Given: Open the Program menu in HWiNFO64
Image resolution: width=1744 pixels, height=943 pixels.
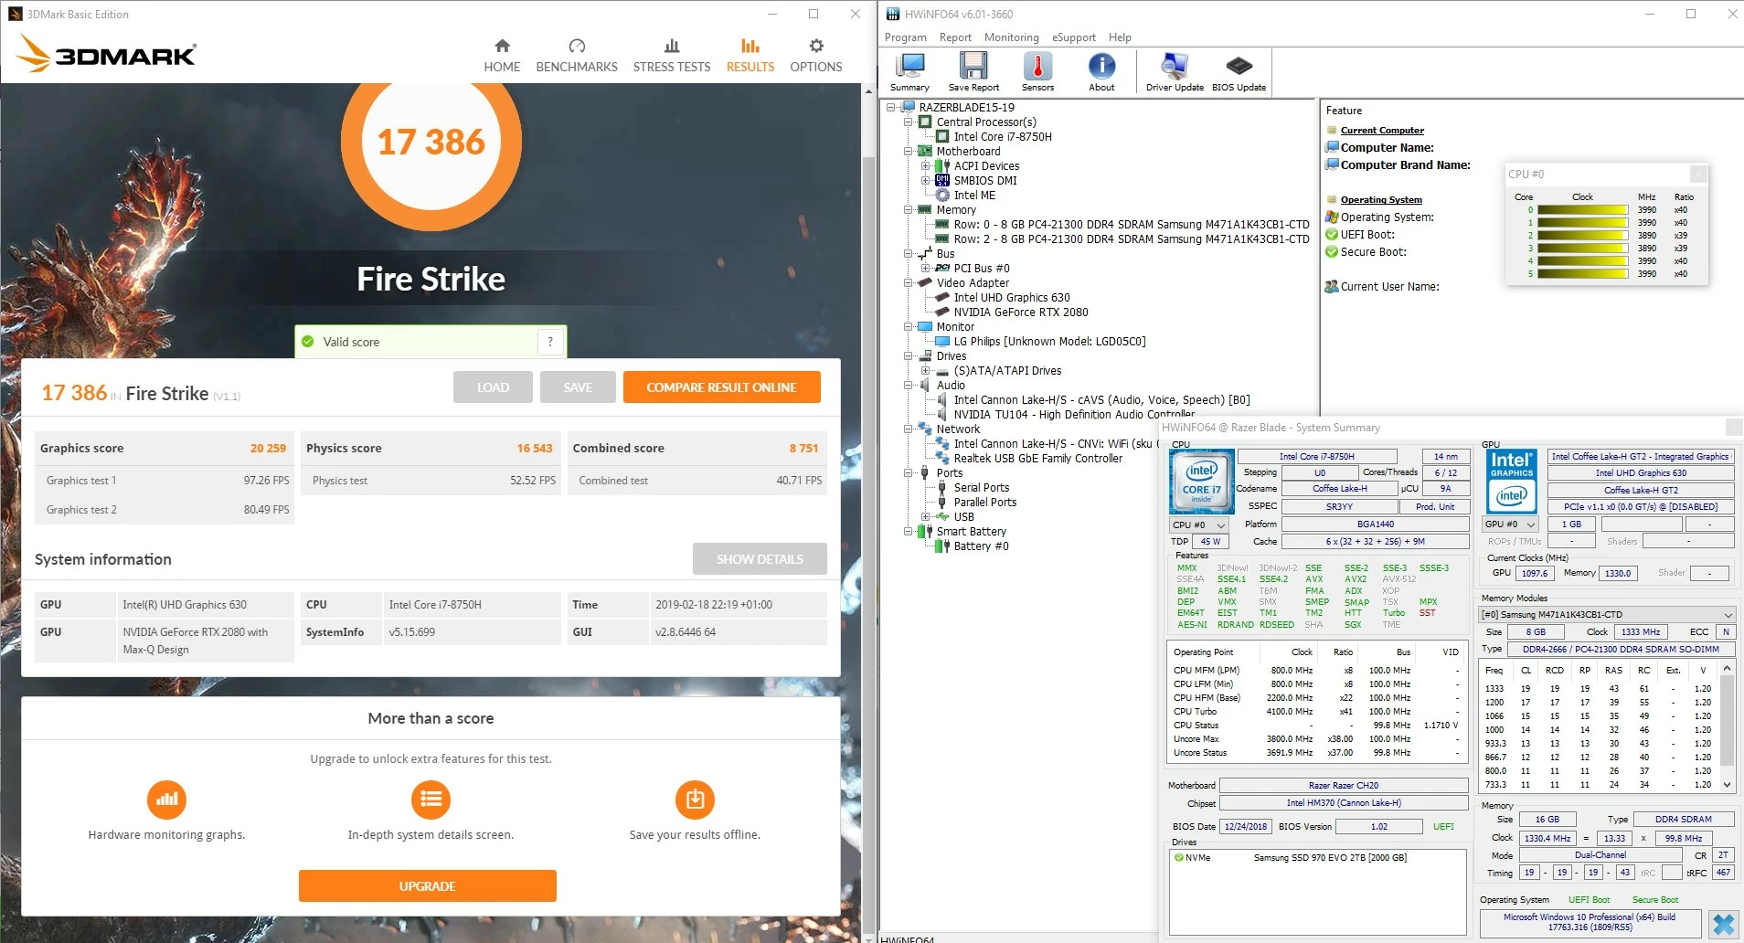Looking at the screenshot, I should click(905, 37).
